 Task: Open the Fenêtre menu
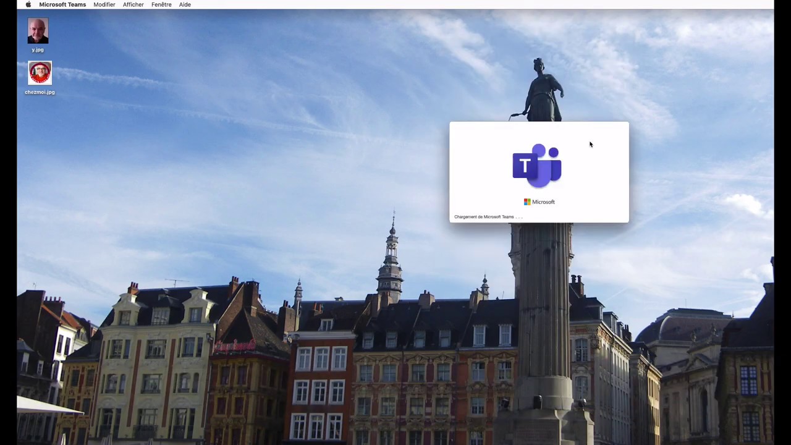coord(161,4)
